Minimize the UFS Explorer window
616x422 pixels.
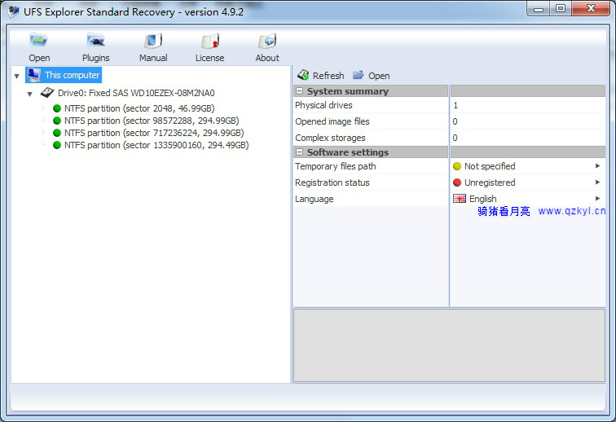pyautogui.click(x=539, y=9)
